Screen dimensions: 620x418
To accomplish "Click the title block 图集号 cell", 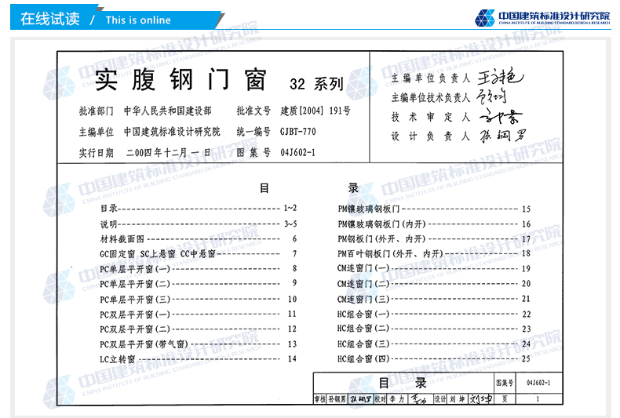I will coord(505,383).
